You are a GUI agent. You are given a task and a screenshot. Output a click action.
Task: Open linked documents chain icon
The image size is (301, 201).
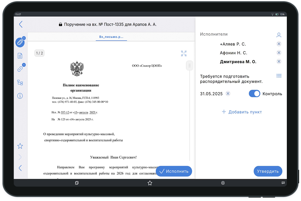[20, 69]
